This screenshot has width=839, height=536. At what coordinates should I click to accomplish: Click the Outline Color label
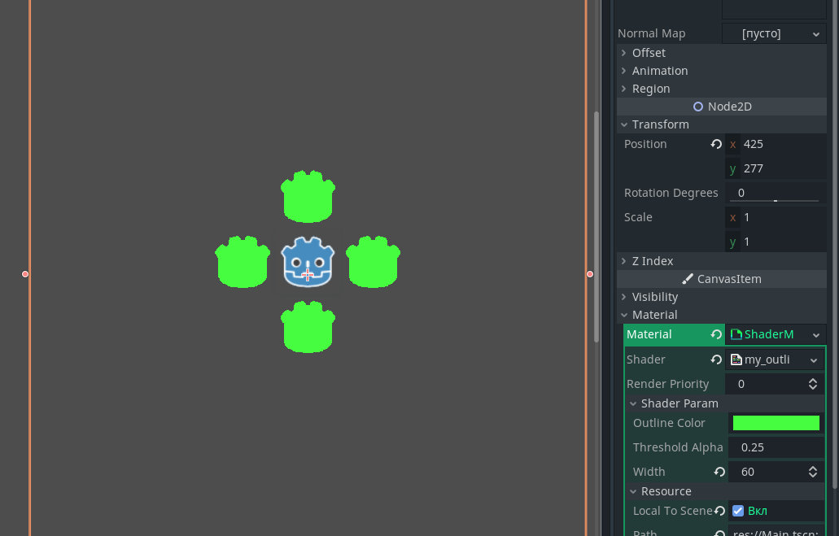(x=669, y=423)
